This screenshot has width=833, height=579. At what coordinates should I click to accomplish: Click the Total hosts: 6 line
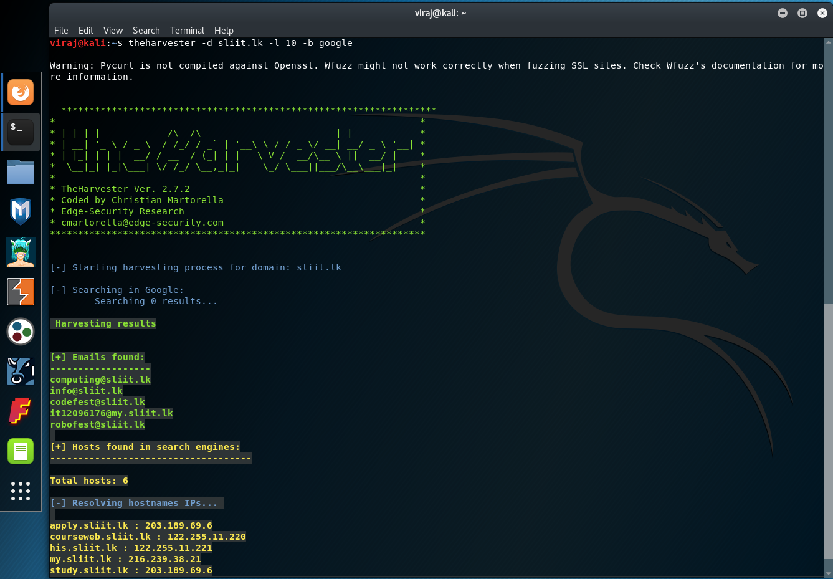89,481
